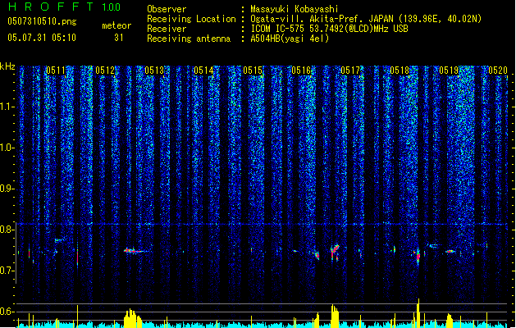Click the 0514 time marker

pos(203,71)
